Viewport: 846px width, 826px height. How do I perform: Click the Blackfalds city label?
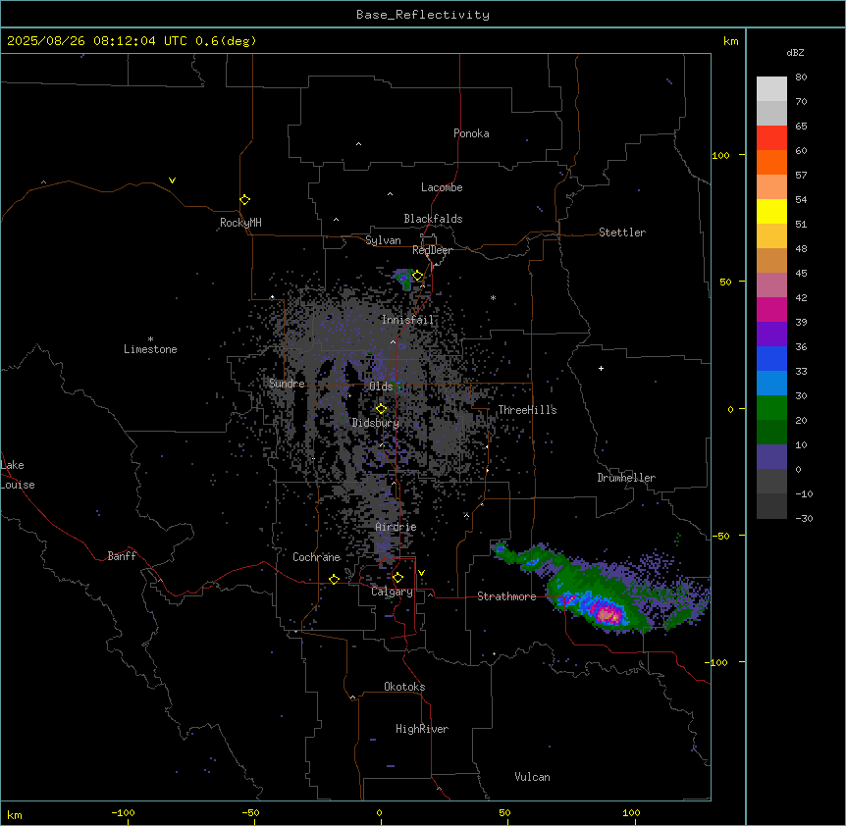pos(433,219)
